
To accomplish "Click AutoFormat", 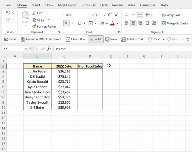I will pyautogui.click(x=132, y=39).
